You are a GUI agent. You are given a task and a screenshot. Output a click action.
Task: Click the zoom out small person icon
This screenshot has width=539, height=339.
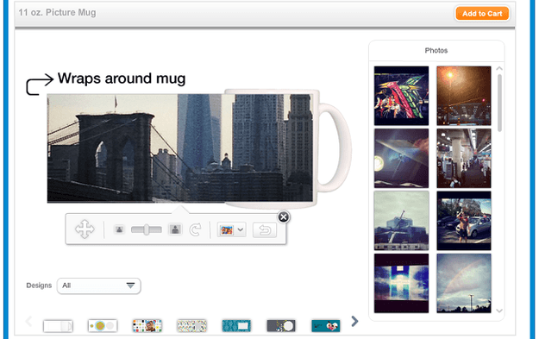click(119, 229)
